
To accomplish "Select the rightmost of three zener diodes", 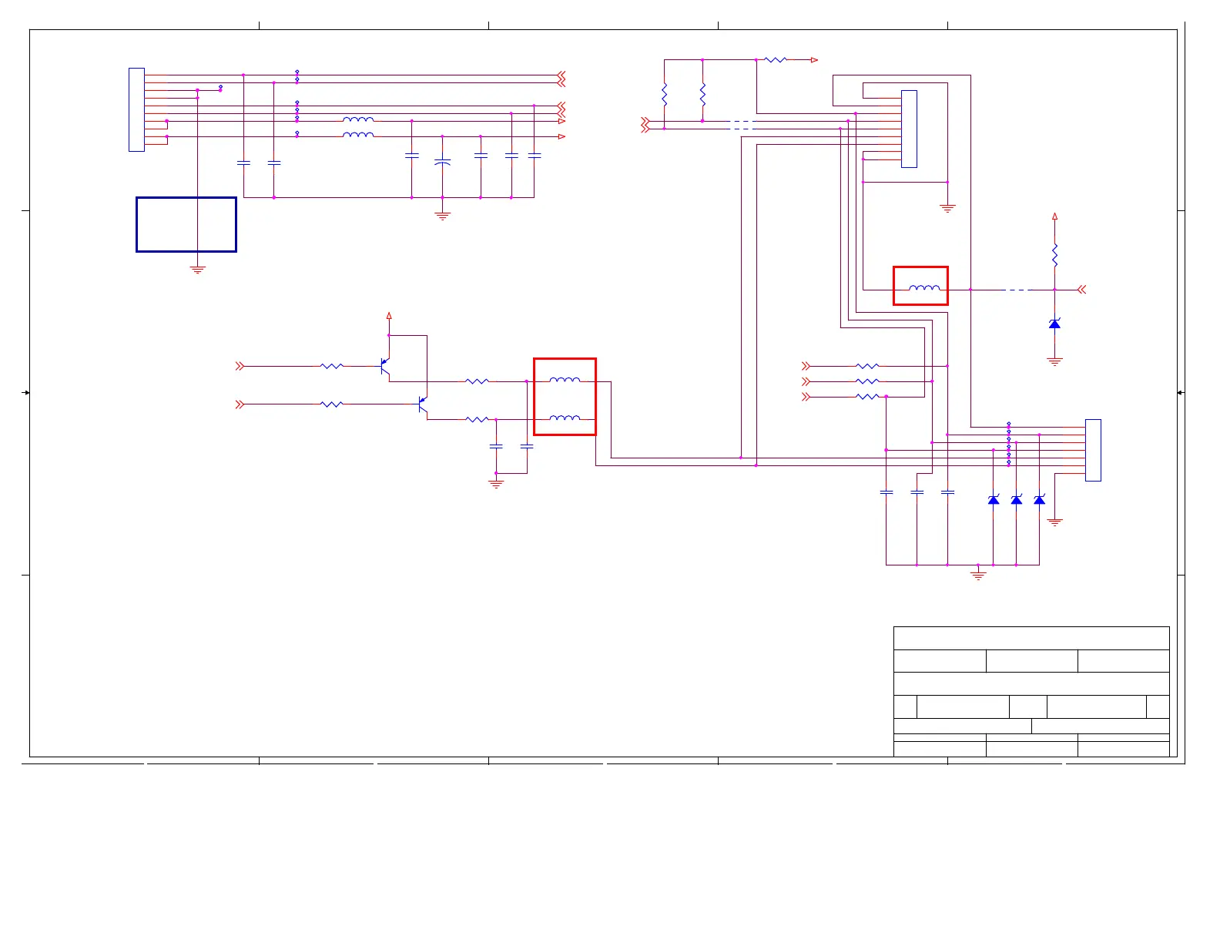I will [x=1039, y=500].
